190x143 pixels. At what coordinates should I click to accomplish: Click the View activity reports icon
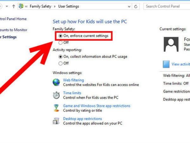pos(166,64)
